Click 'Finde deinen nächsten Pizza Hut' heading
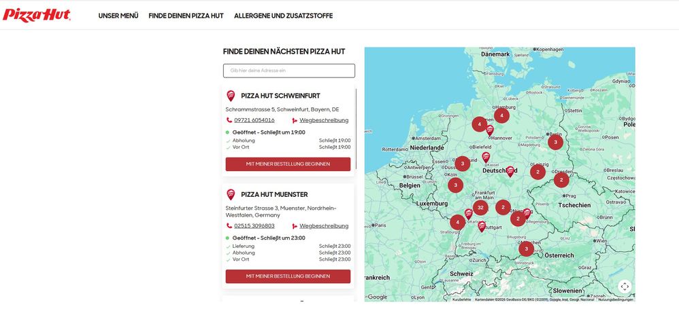 pos(284,52)
